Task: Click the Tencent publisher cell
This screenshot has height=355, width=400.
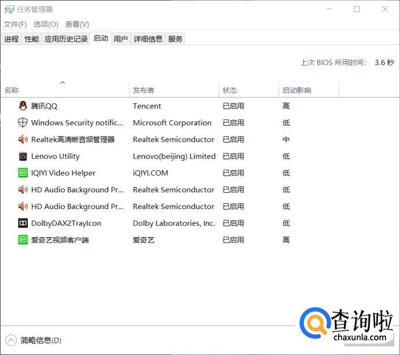Action: click(x=147, y=106)
